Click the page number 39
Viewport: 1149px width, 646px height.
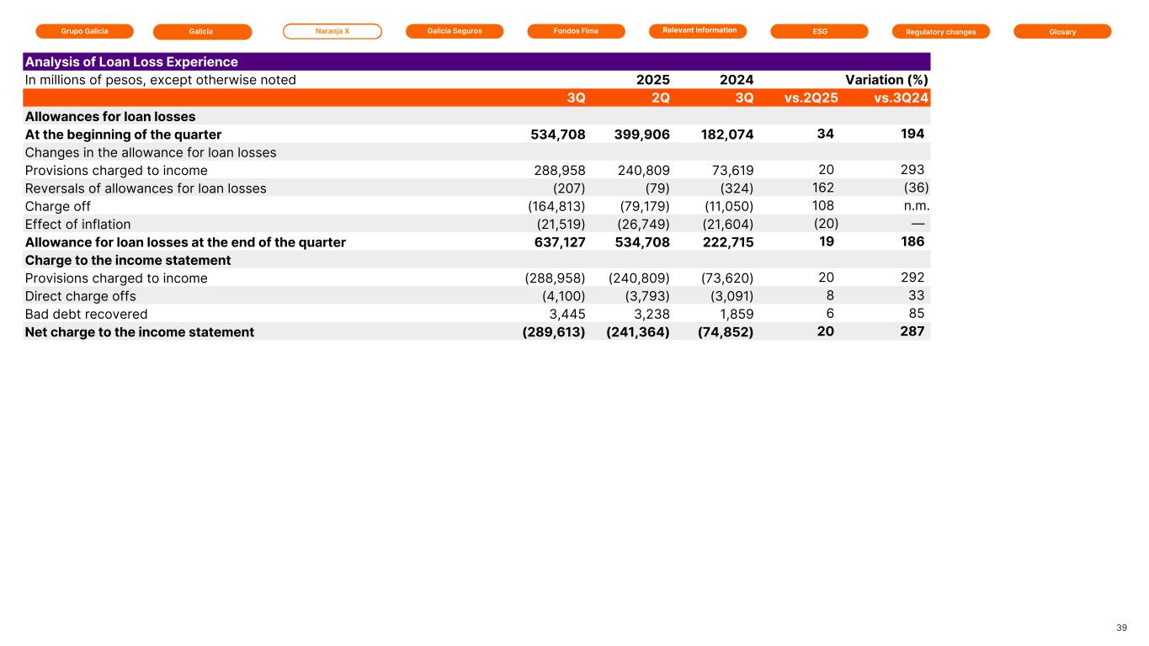1121,627
